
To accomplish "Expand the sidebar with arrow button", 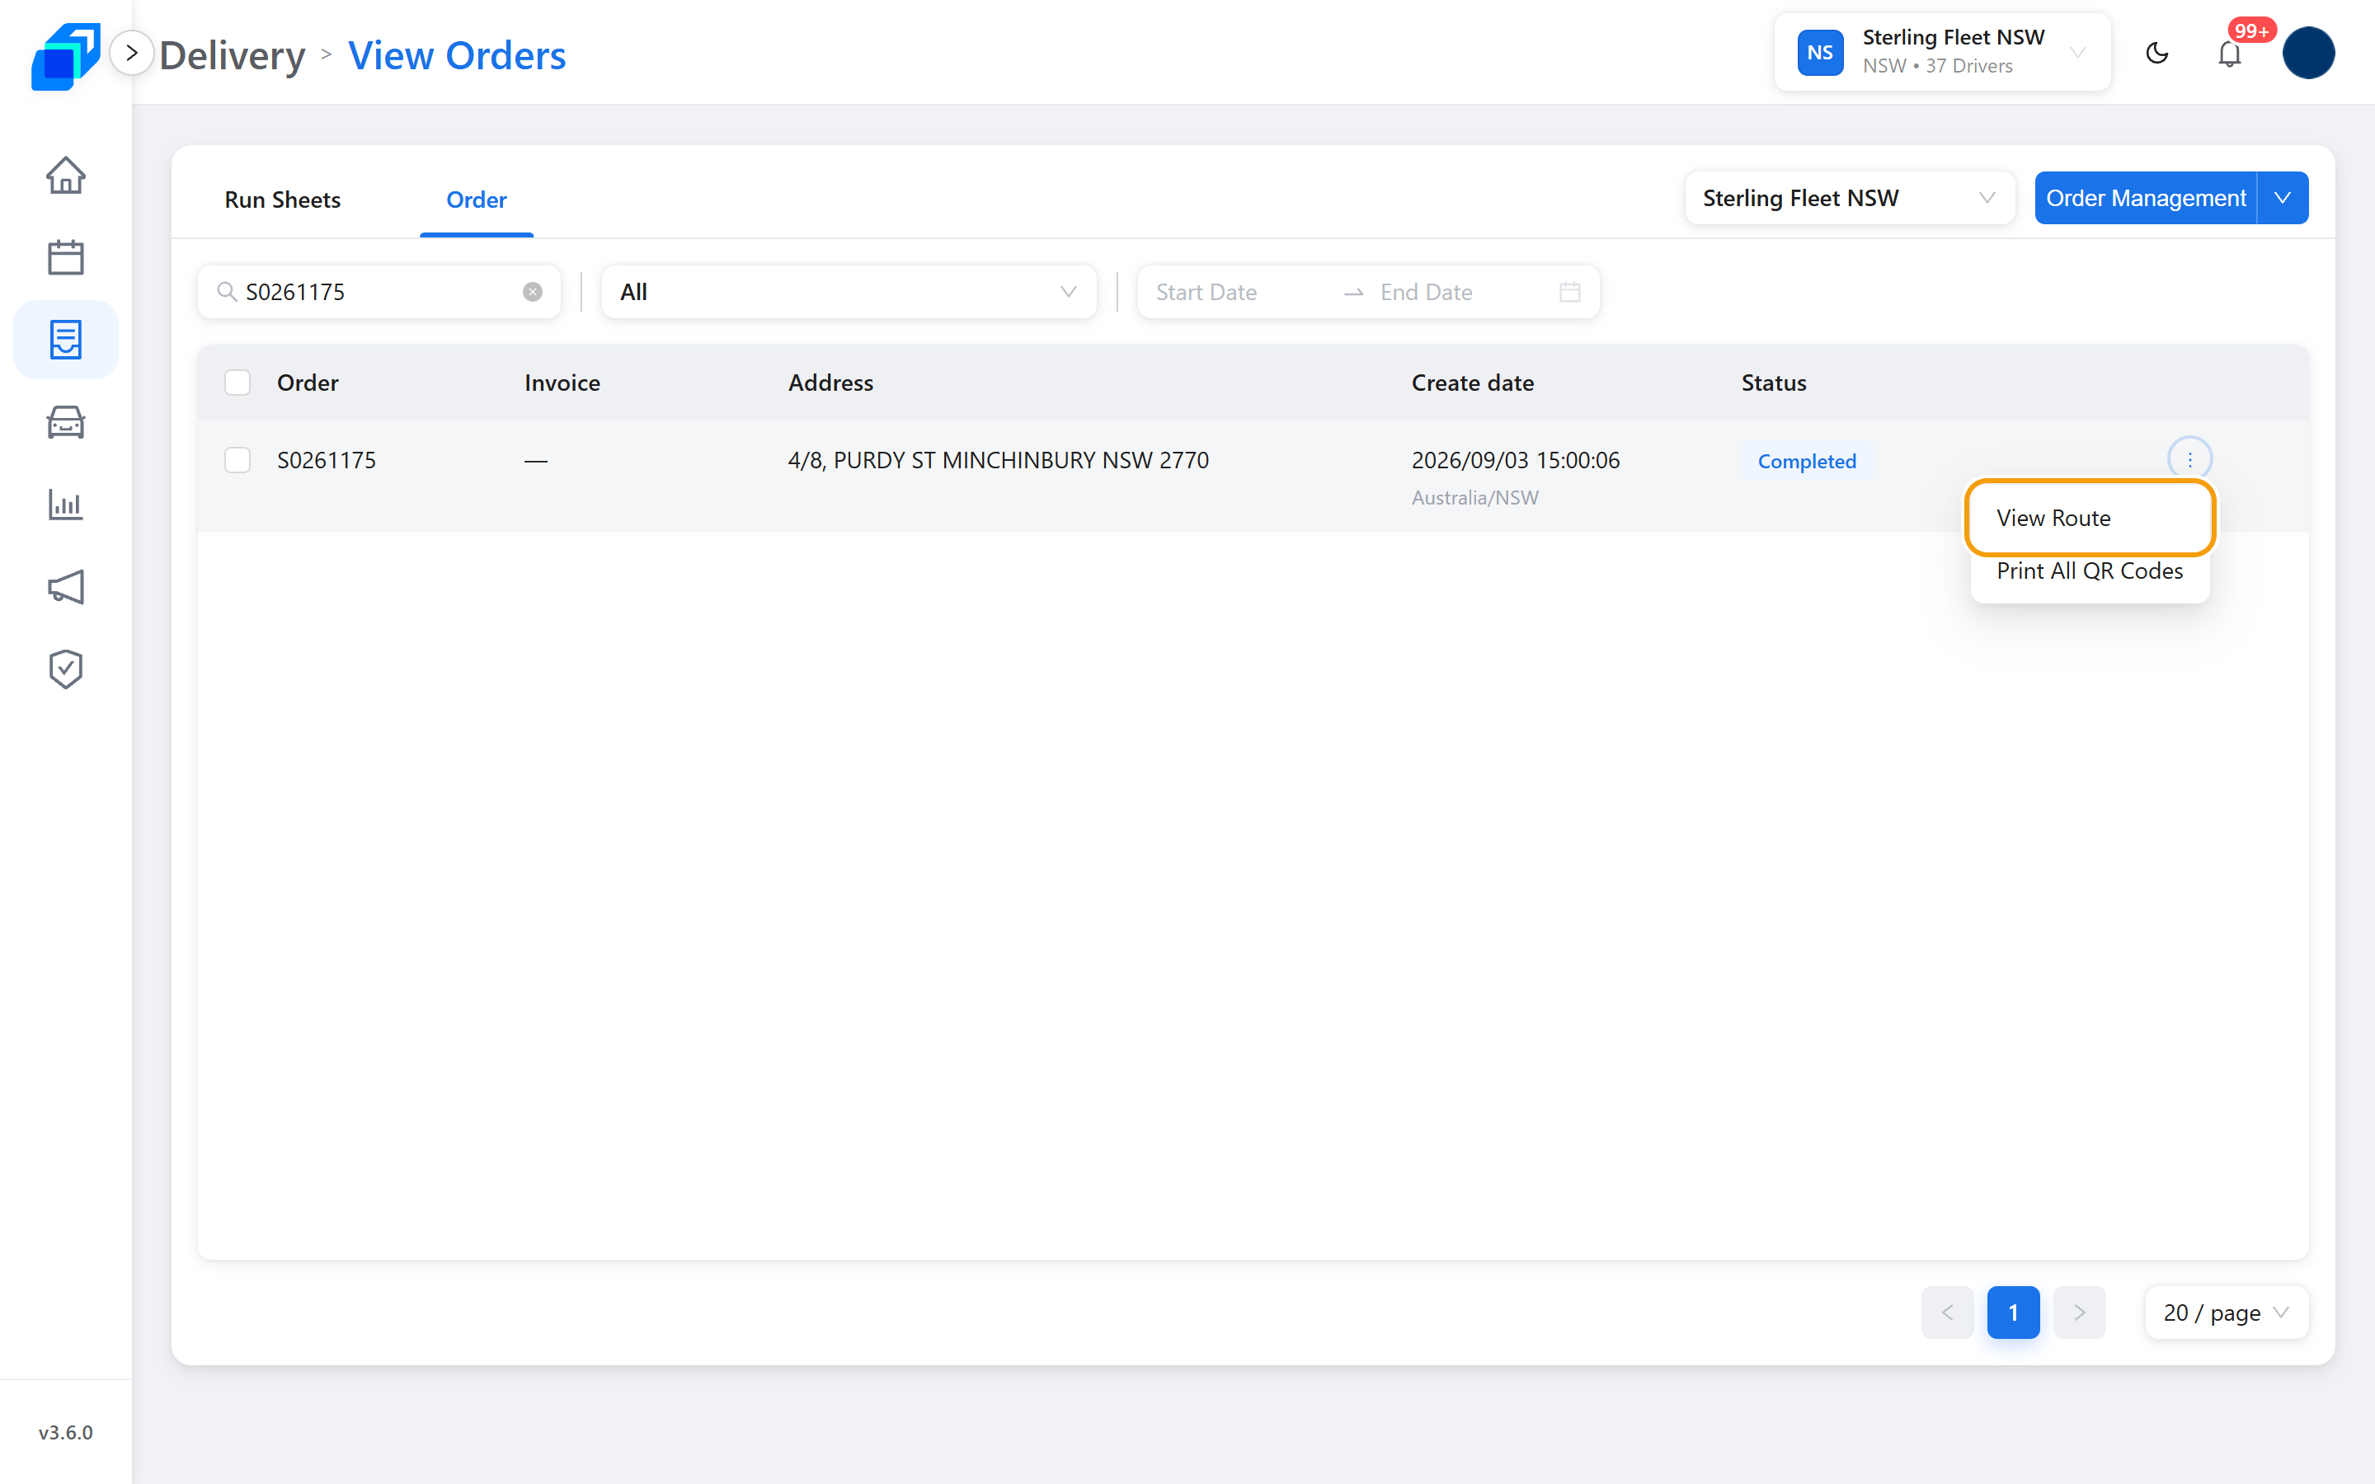I will pyautogui.click(x=131, y=53).
